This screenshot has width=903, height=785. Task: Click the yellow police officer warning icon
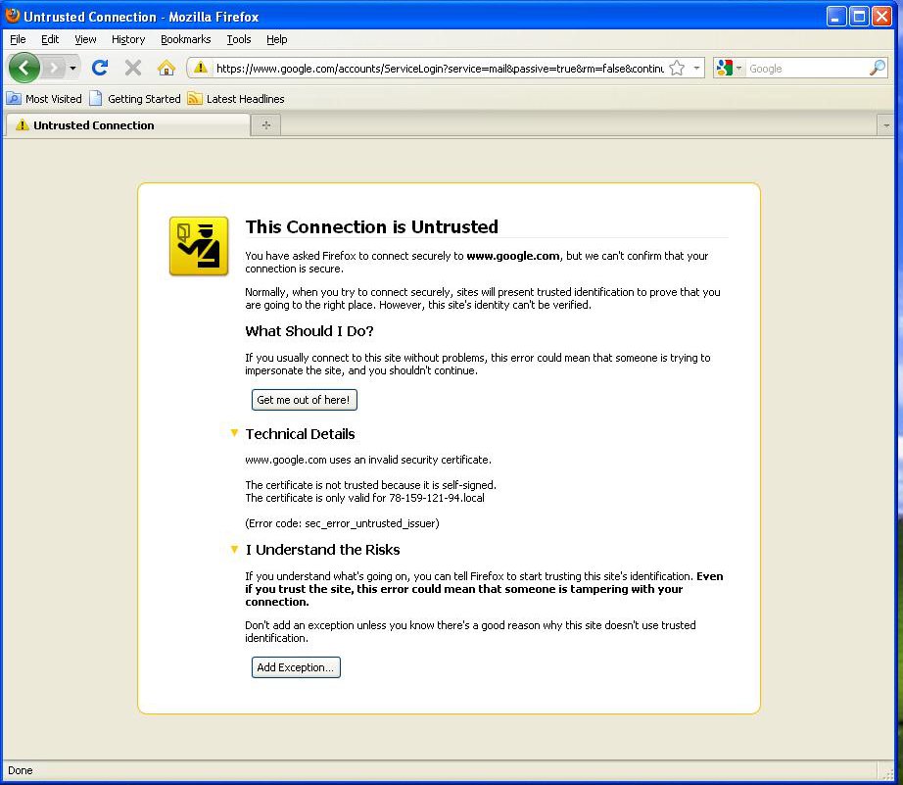pos(199,246)
